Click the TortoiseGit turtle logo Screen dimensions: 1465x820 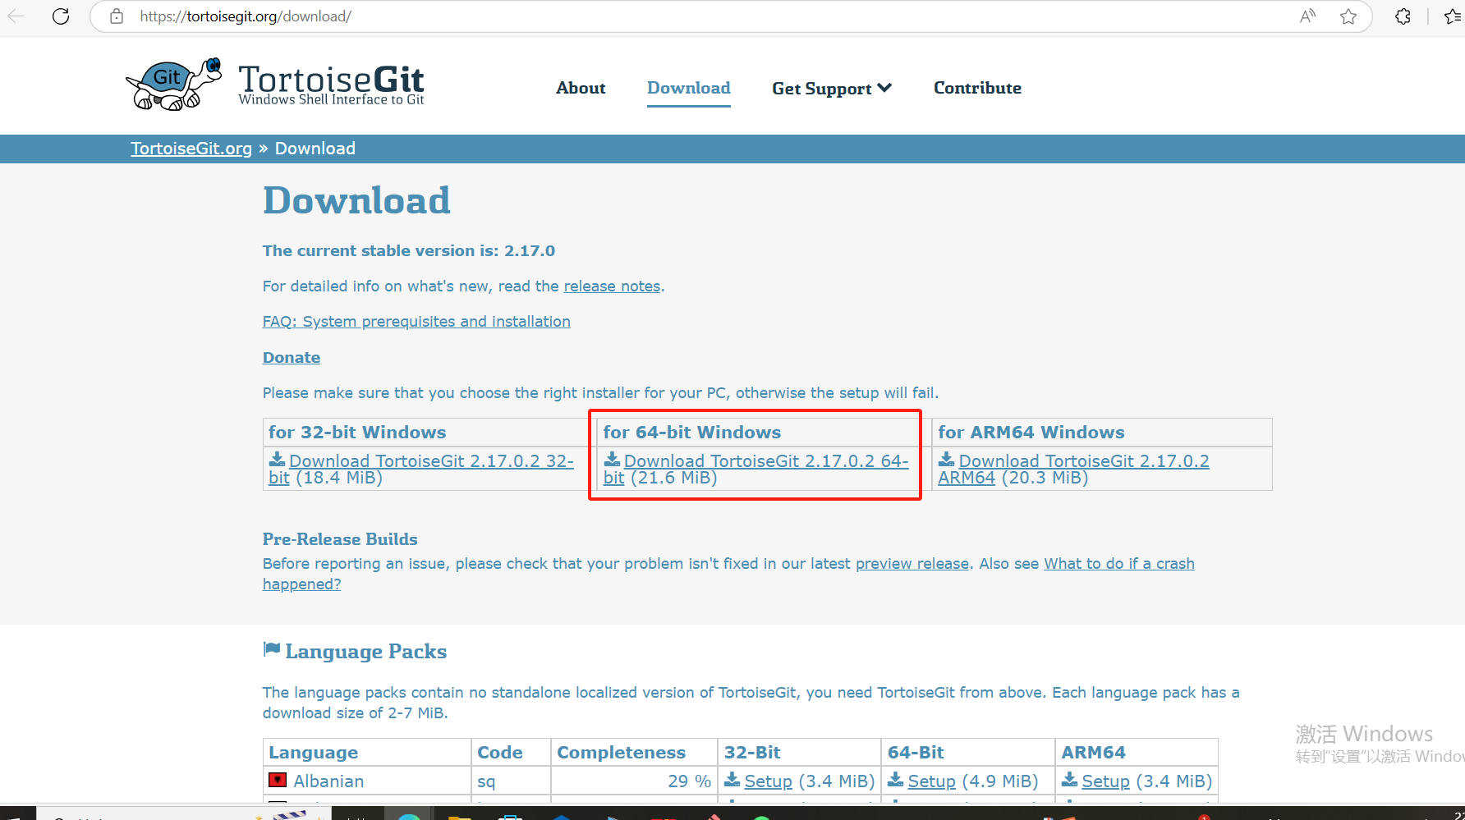[x=174, y=84]
